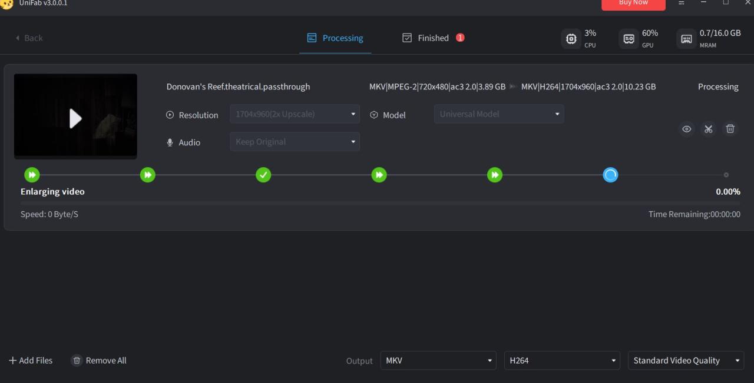Click the green checkmark step indicator
Screen dimensions: 754x383
point(263,175)
